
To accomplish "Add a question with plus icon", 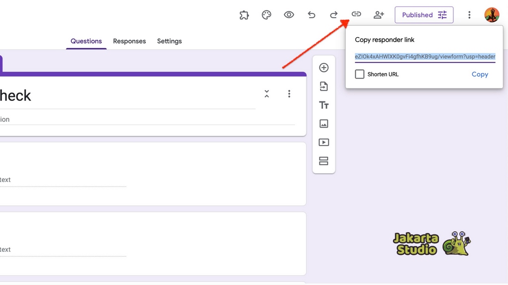I will pos(323,68).
